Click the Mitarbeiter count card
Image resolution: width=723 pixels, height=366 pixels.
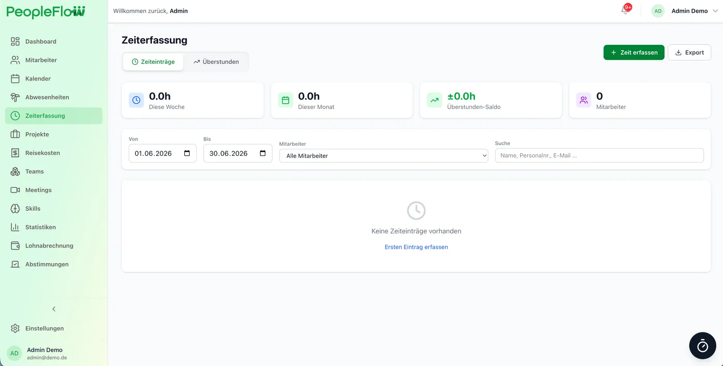(640, 100)
